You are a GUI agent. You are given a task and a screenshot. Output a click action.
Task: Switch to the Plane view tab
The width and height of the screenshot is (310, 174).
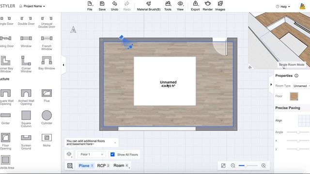pos(86,166)
